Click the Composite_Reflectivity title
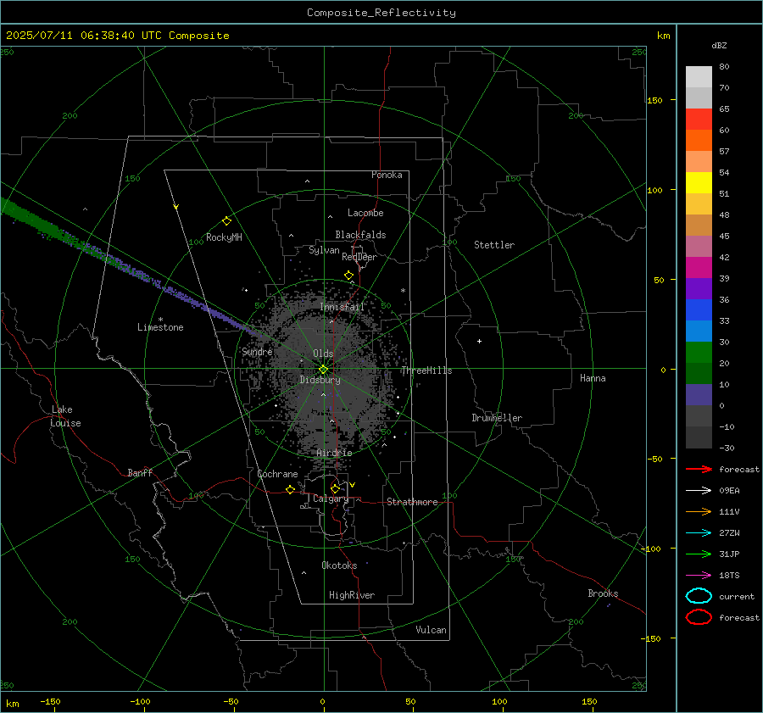 [381, 13]
